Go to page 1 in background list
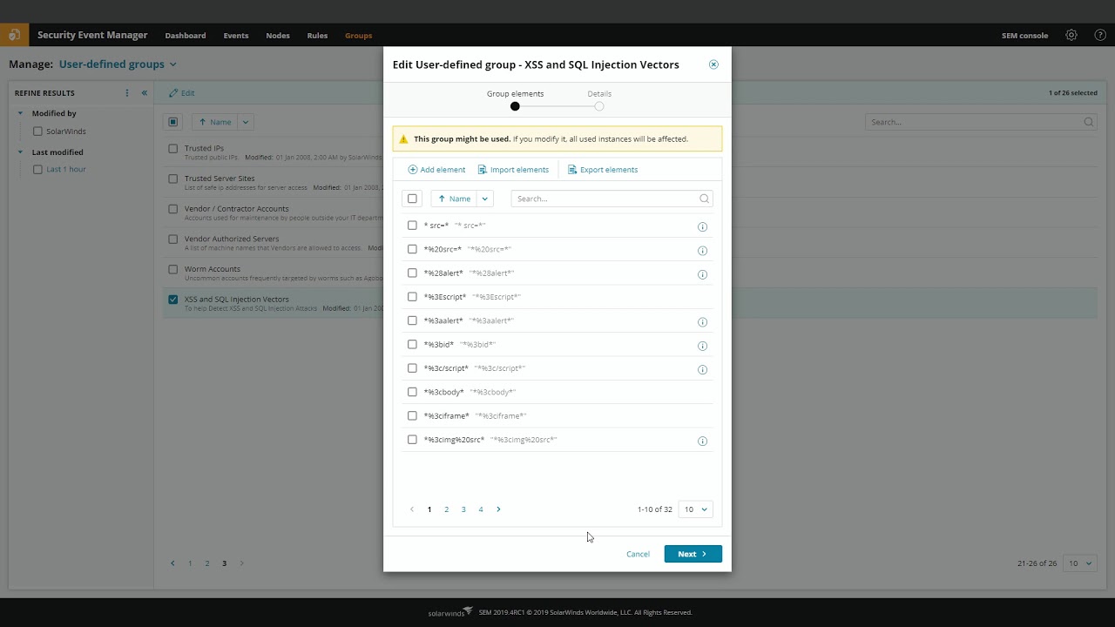 190,563
